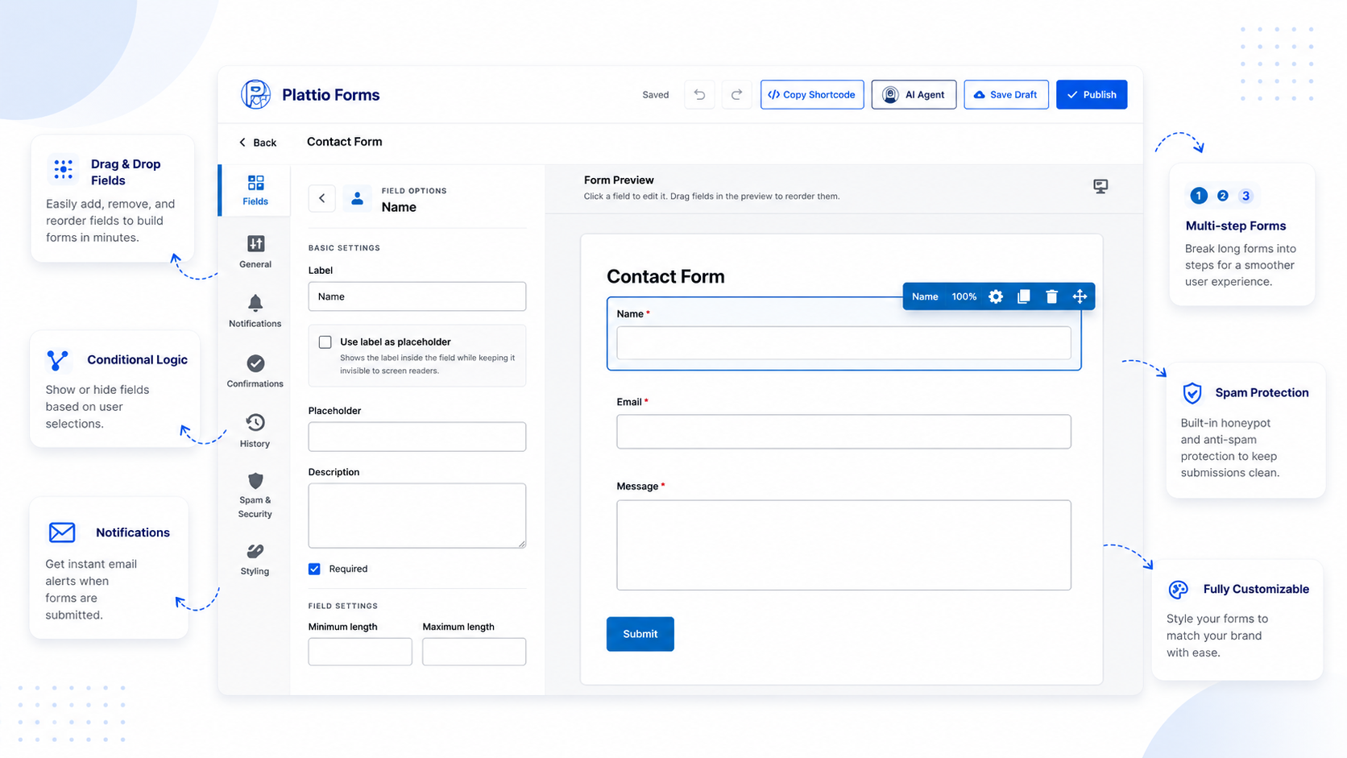Click the move handle for Name field
Screen dimensions: 1347x758
pos(1080,296)
